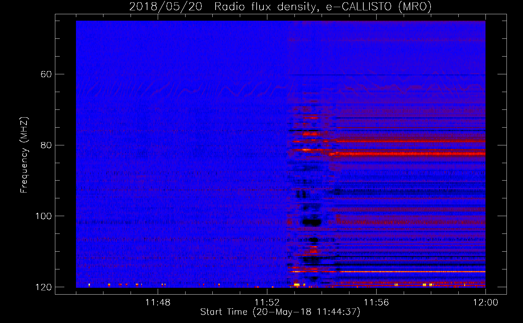Screen dimensions: 523x323
Task: Click the '11:48' time tick label
Action: [158, 303]
